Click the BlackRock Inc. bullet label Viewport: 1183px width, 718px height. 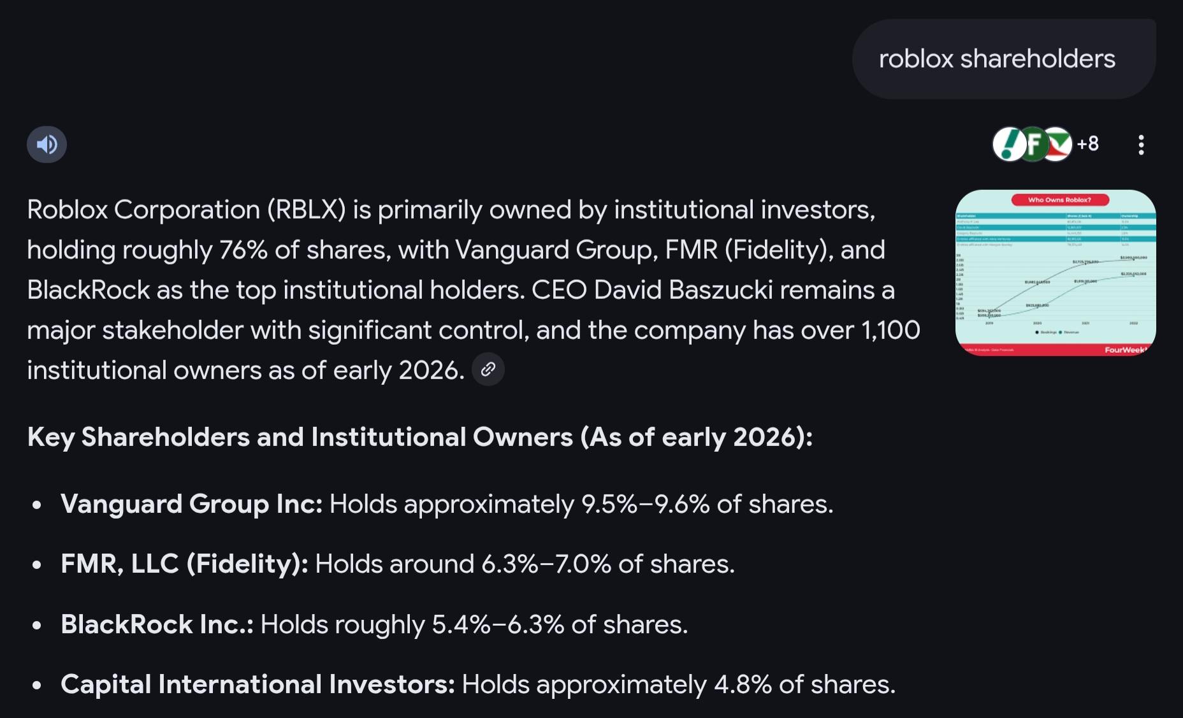[157, 624]
